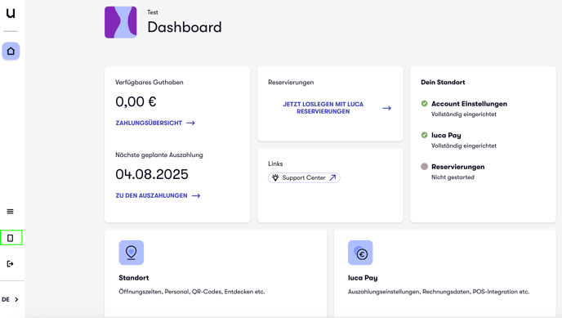Click the purple Test location logo
The height and width of the screenshot is (318, 562).
coord(120,22)
